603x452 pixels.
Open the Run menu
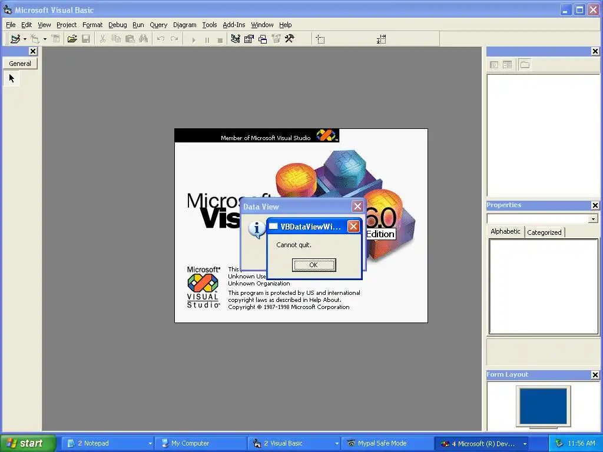(138, 25)
